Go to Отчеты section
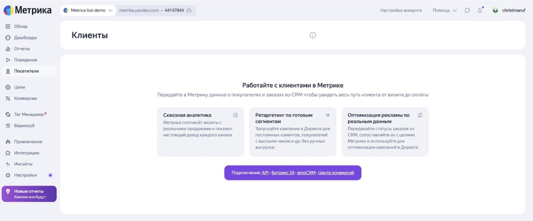Viewport: 533px width, 221px height. click(22, 49)
